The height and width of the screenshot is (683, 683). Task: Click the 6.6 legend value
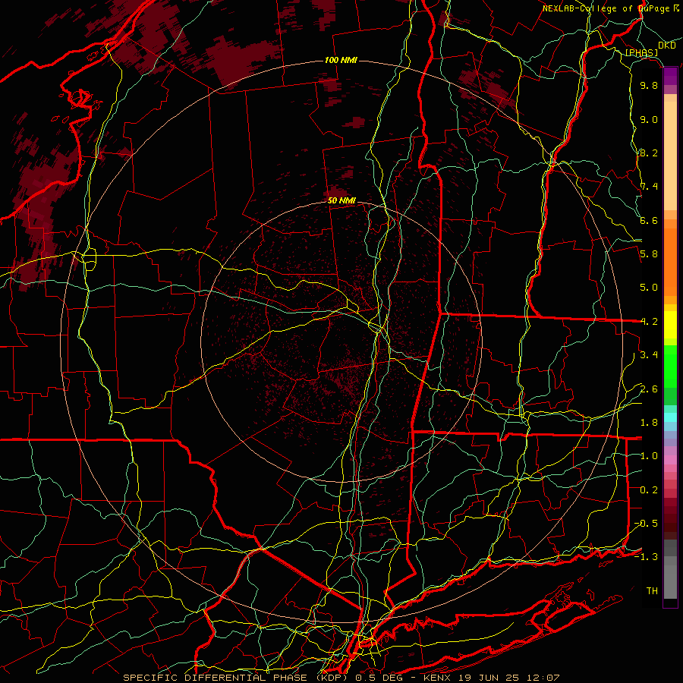click(x=649, y=221)
